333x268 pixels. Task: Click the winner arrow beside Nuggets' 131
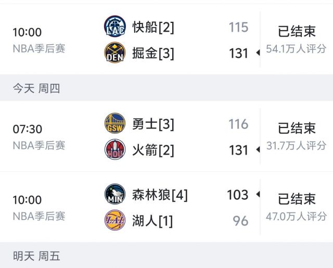click(x=257, y=53)
